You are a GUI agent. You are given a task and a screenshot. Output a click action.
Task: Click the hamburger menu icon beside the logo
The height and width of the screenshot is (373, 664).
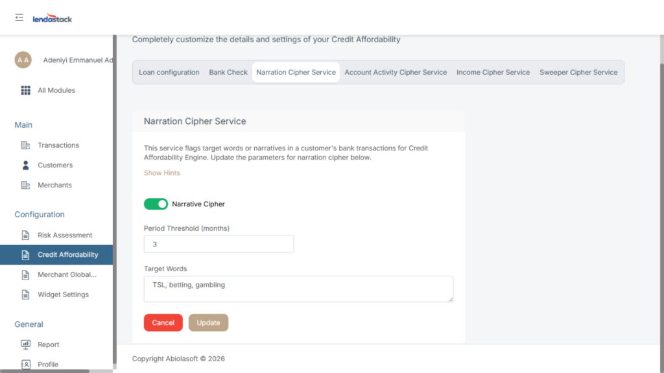(x=19, y=18)
